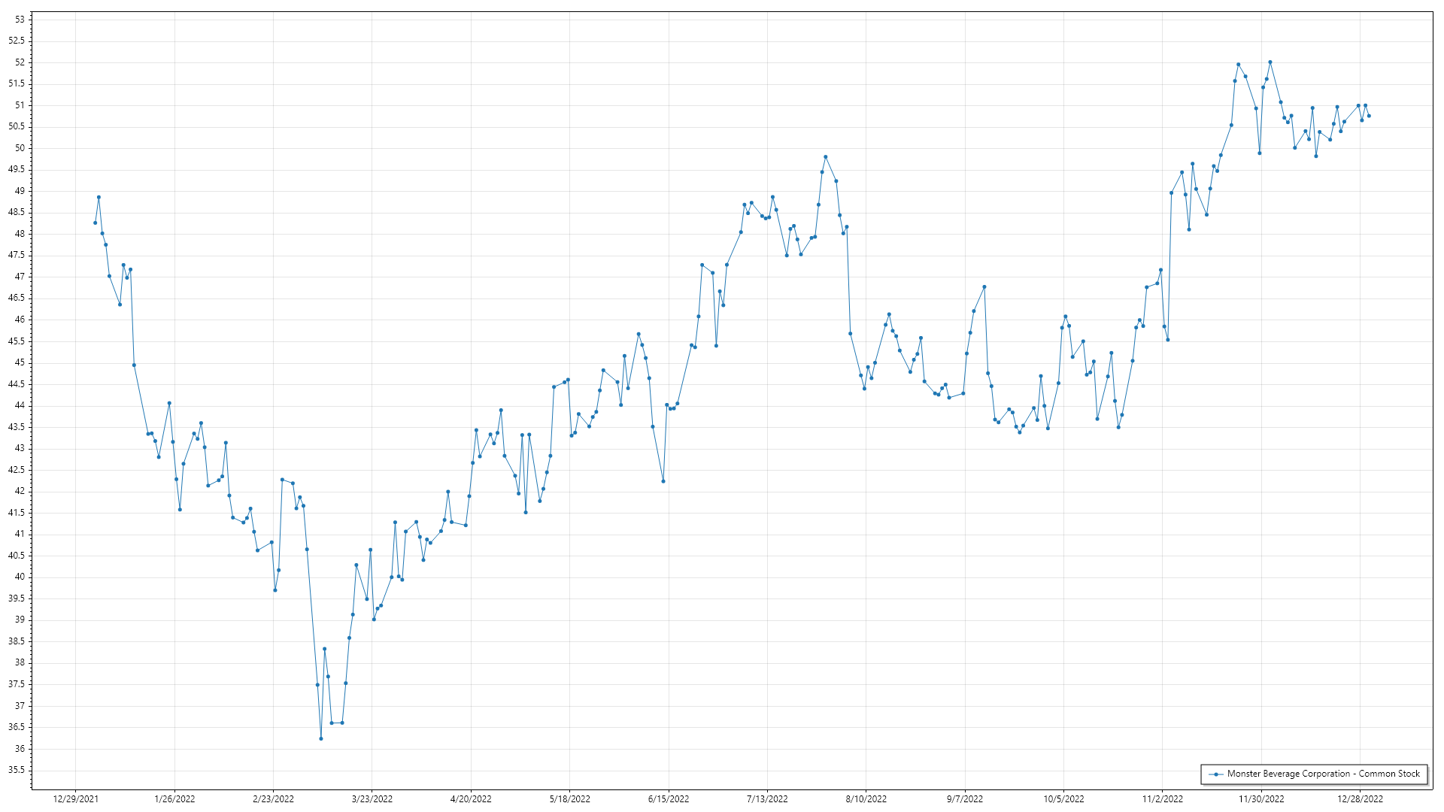
Task: Click the late-July peak point near 49.8
Action: click(825, 157)
